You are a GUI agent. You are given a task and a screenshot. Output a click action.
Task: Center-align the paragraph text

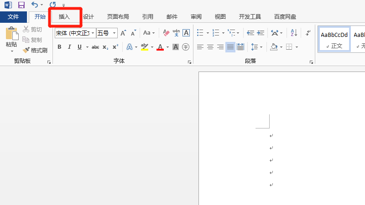click(210, 47)
